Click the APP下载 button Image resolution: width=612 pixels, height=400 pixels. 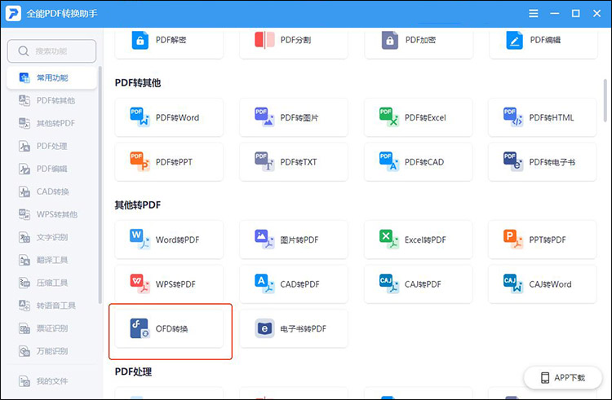562,377
